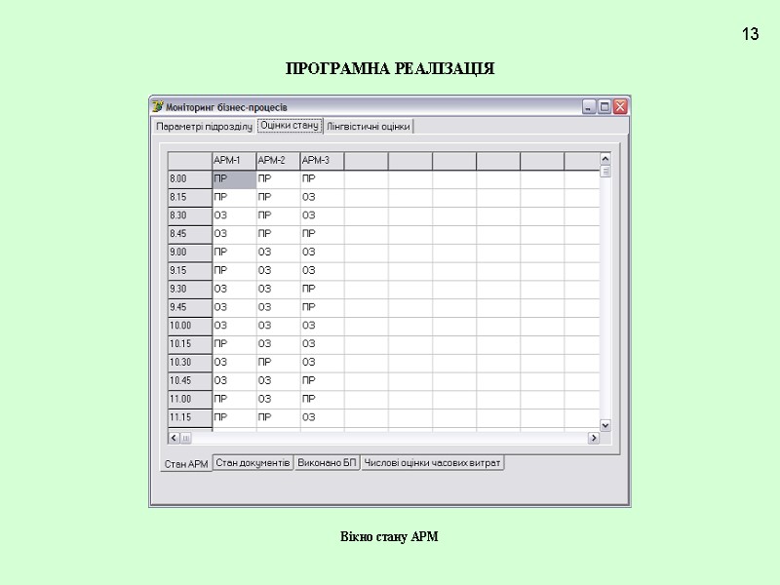Screen dimensions: 780x585
Task: Click the vertical scrollbar down arrow
Action: 605,425
